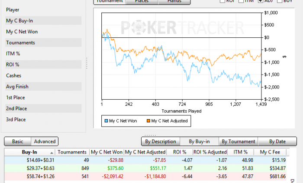Group results By Buy-in

click(199, 141)
